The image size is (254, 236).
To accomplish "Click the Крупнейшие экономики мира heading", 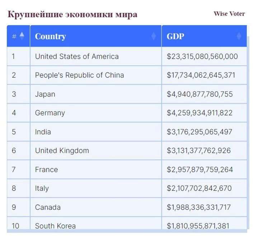I will tap(72, 14).
